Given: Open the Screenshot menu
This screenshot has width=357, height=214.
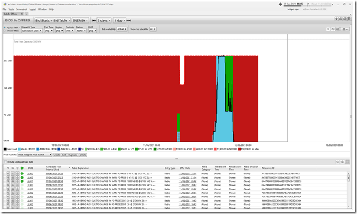Looking at the screenshot, I should (x=21, y=9).
